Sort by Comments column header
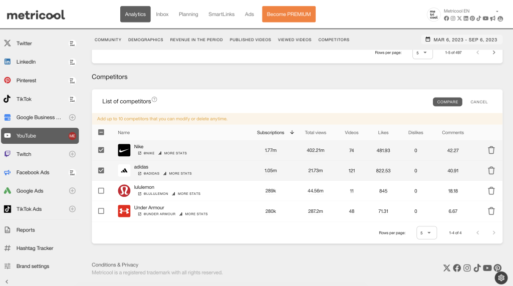The width and height of the screenshot is (513, 286). tap(453, 133)
